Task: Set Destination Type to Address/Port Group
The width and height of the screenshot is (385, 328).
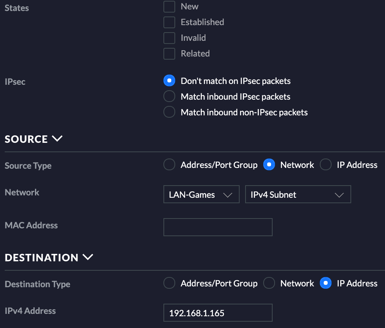Action: click(x=169, y=283)
